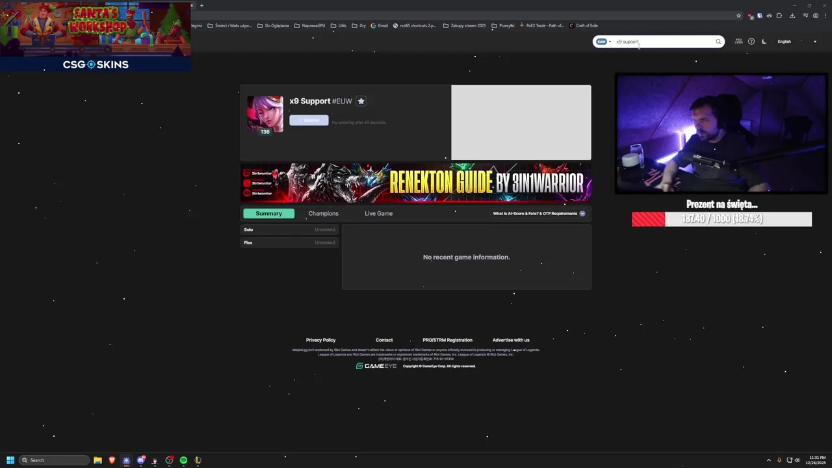
Task: Click the search magnifier icon in summoner search
Action: [718, 42]
